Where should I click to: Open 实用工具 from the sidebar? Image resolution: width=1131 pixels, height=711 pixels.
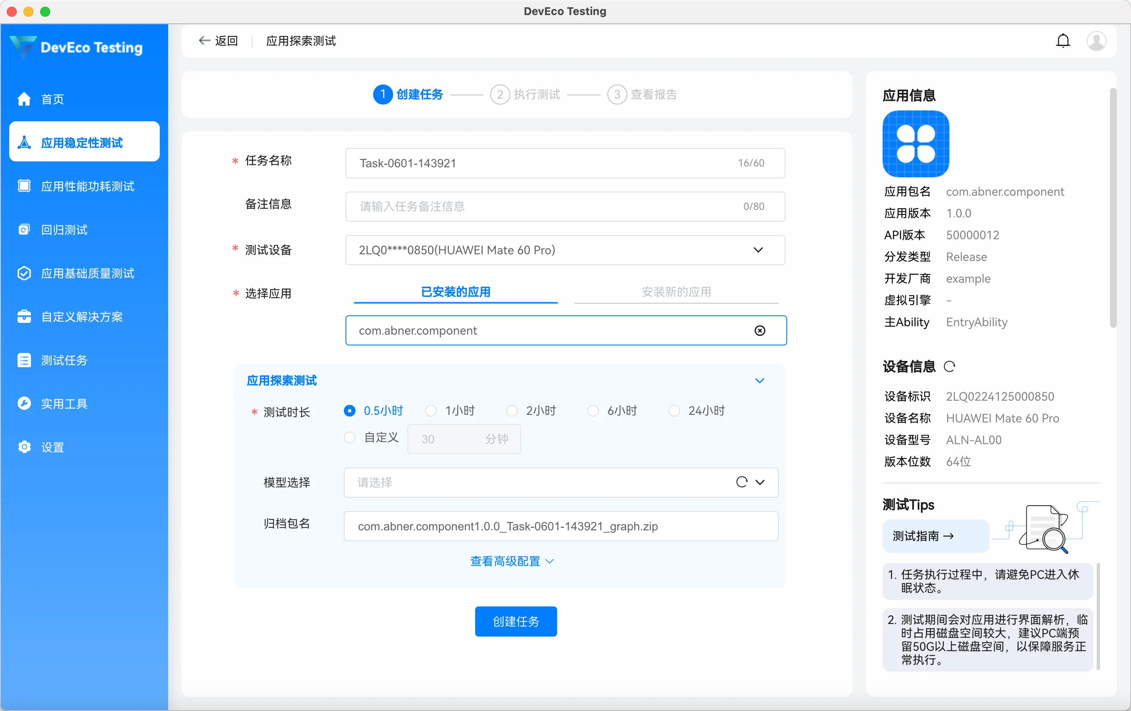tap(64, 404)
